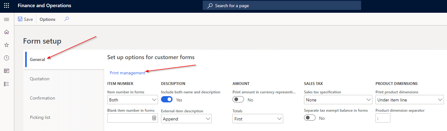This screenshot has width=447, height=131.
Task: Toggle Print amount in currency representation
Action: [x=238, y=100]
